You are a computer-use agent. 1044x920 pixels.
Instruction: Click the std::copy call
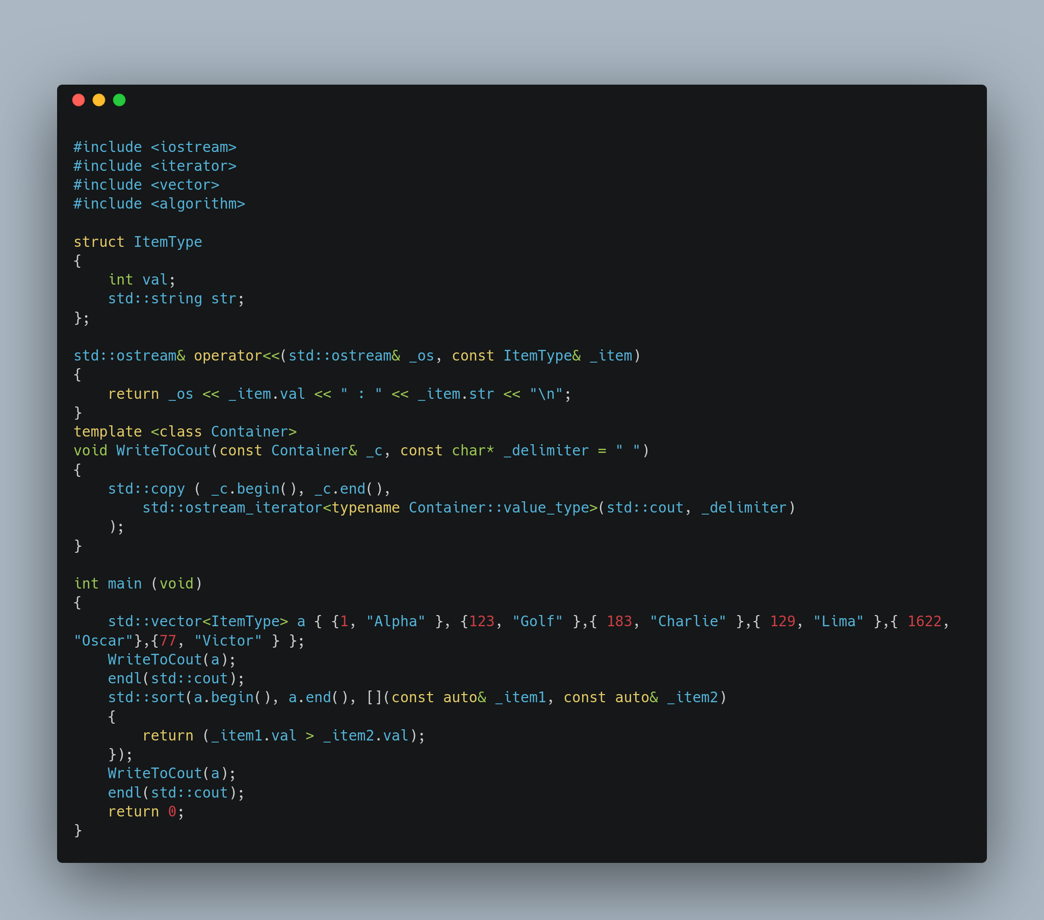(x=146, y=489)
